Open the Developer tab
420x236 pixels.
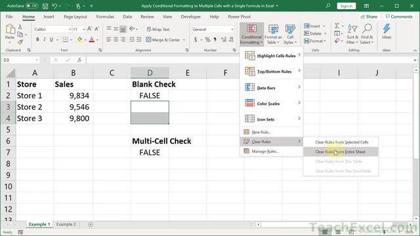click(191, 16)
